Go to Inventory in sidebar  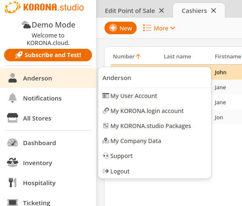coord(48,163)
